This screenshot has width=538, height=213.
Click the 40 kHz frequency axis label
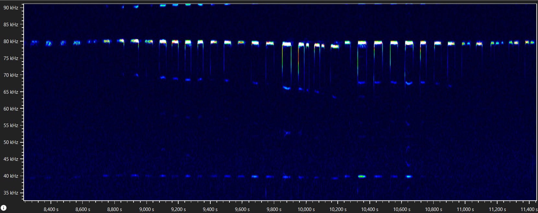(x=11, y=176)
